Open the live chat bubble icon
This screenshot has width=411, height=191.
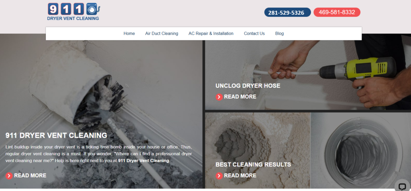point(402,186)
